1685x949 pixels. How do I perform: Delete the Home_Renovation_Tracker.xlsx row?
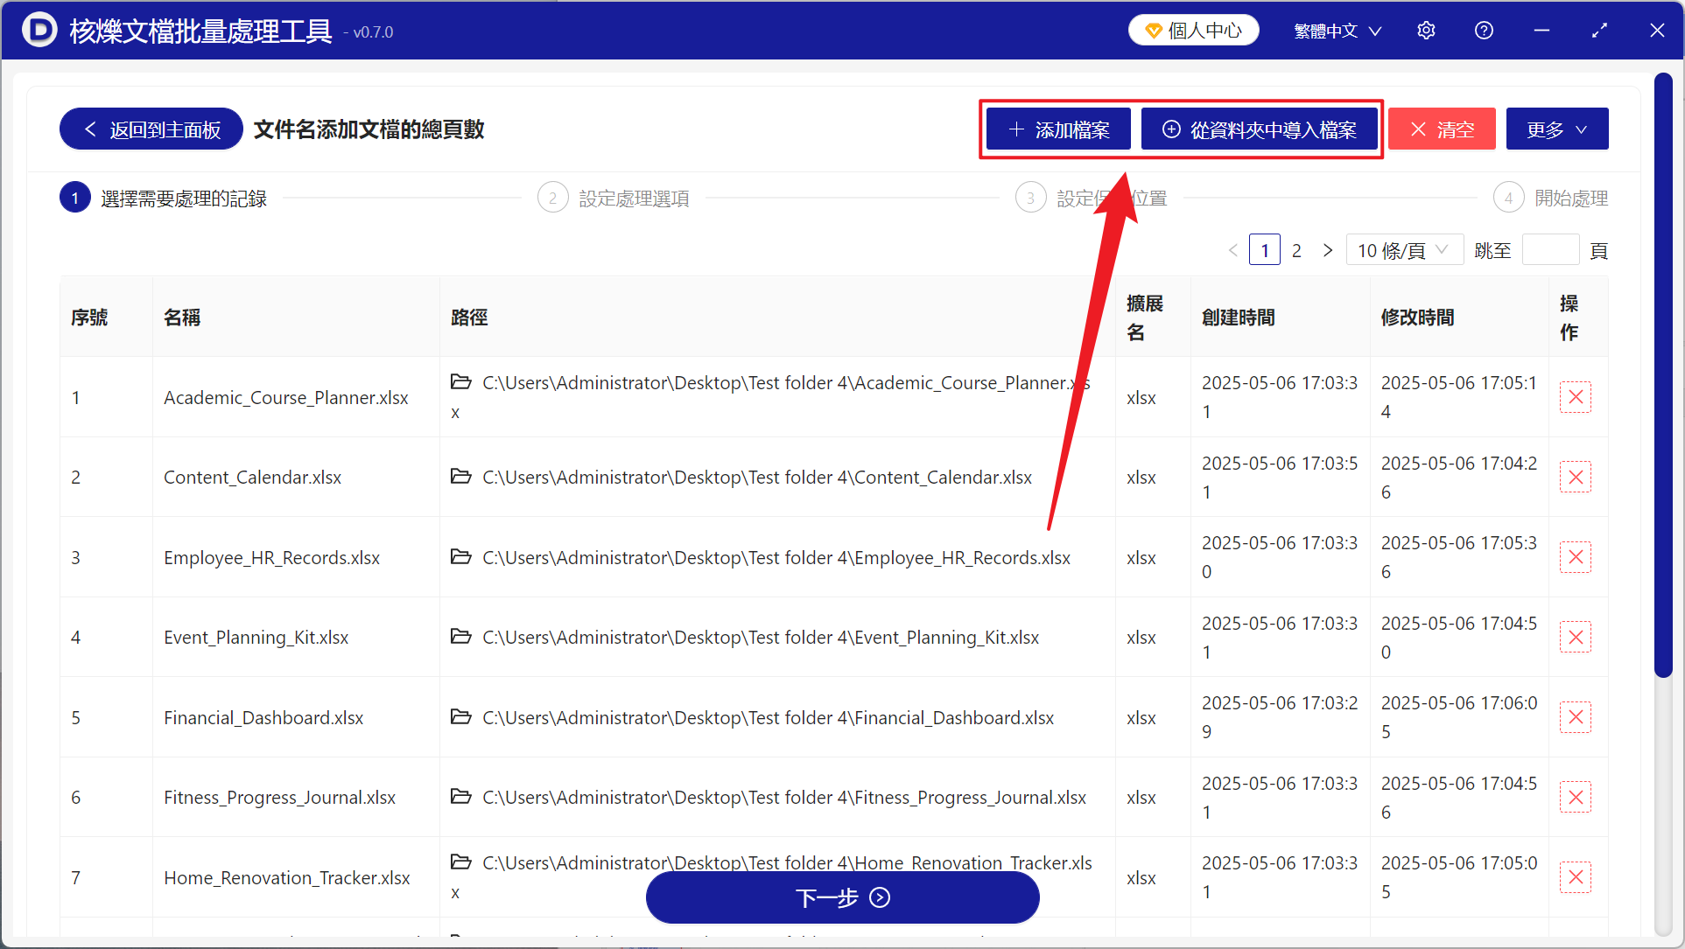coord(1575,877)
